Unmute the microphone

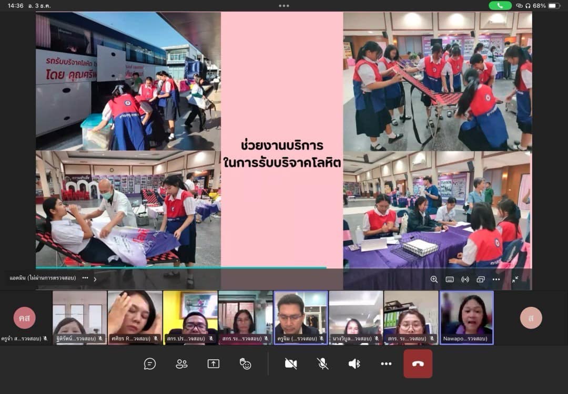point(323,364)
